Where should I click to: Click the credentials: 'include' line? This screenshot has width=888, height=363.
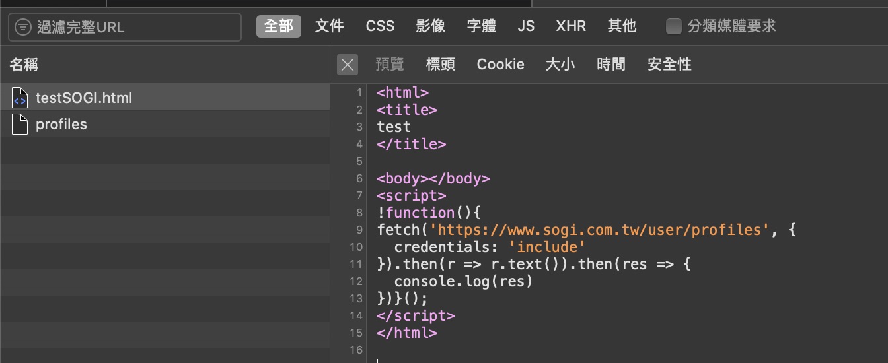tap(490, 247)
